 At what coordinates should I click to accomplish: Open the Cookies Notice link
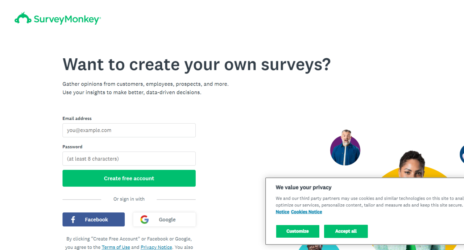click(x=306, y=212)
